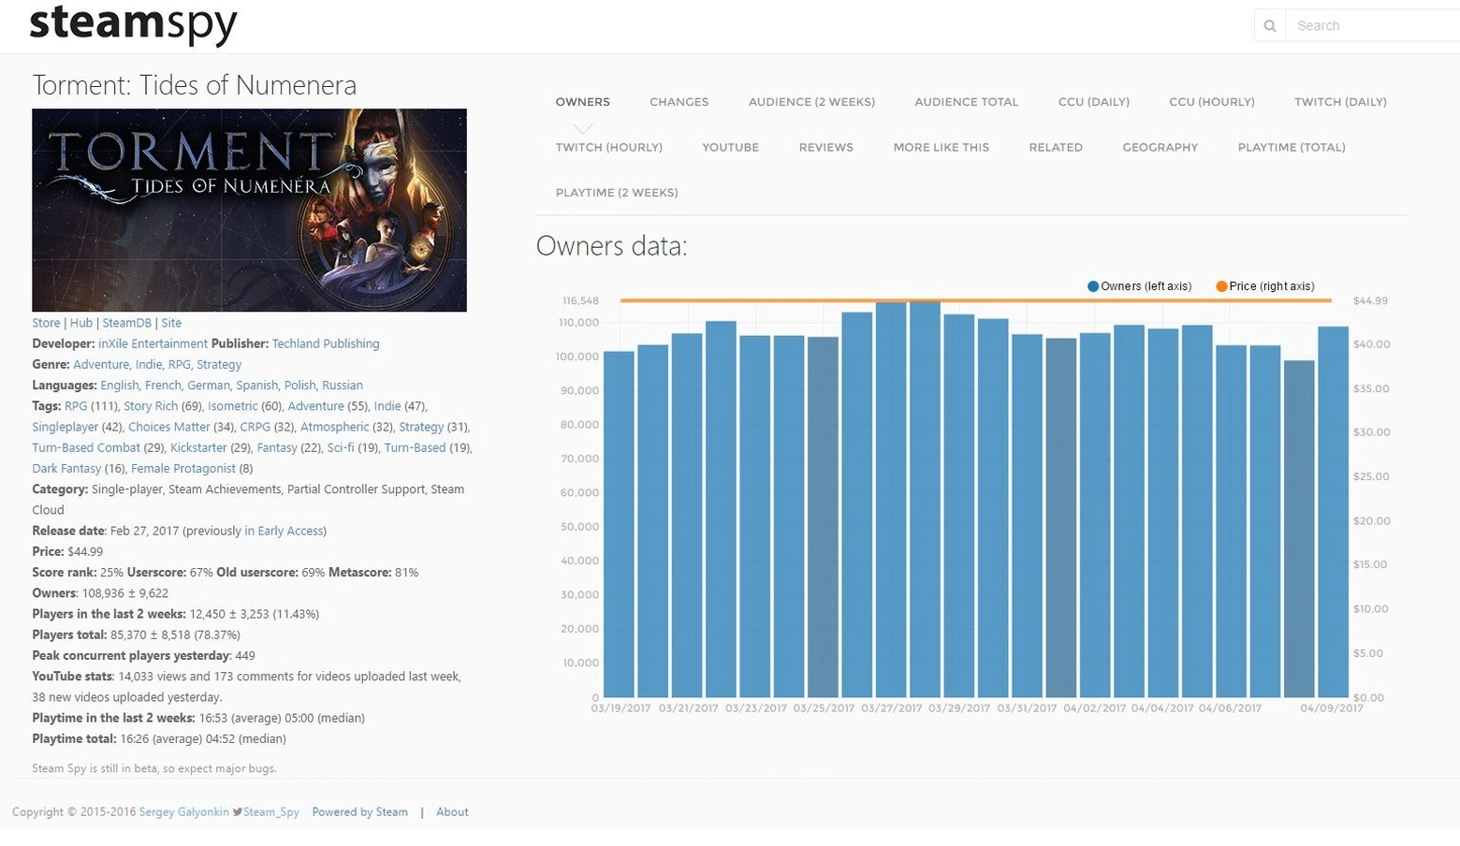Image resolution: width=1460 pixels, height=846 pixels.
Task: Open the Story Rich tag
Action: pos(151,406)
